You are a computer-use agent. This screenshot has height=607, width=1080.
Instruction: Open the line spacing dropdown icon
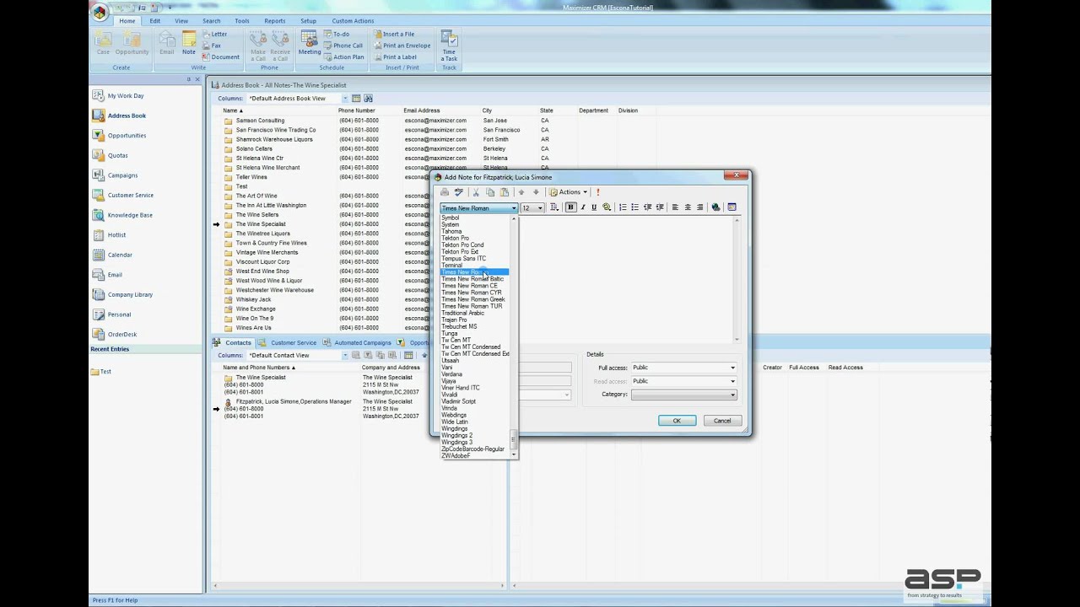(554, 207)
